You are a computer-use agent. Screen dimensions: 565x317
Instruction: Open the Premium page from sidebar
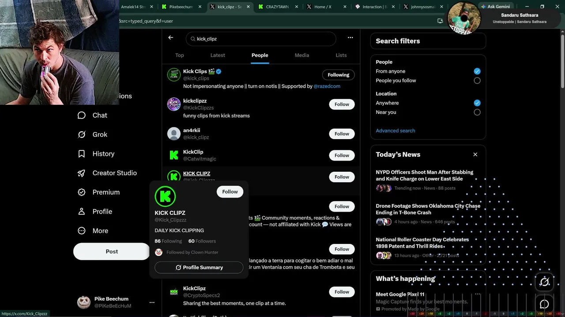[98, 192]
